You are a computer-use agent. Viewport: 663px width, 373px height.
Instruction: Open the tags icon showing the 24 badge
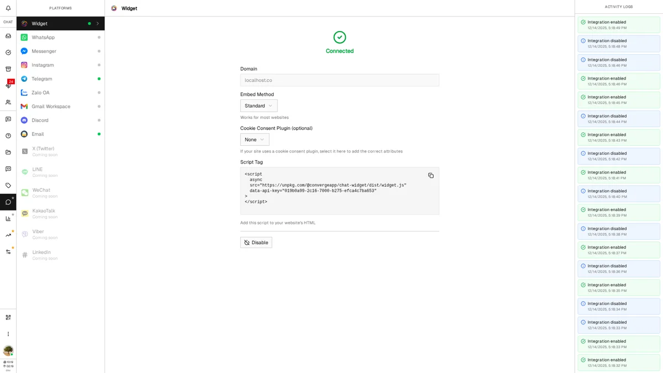coord(8,85)
